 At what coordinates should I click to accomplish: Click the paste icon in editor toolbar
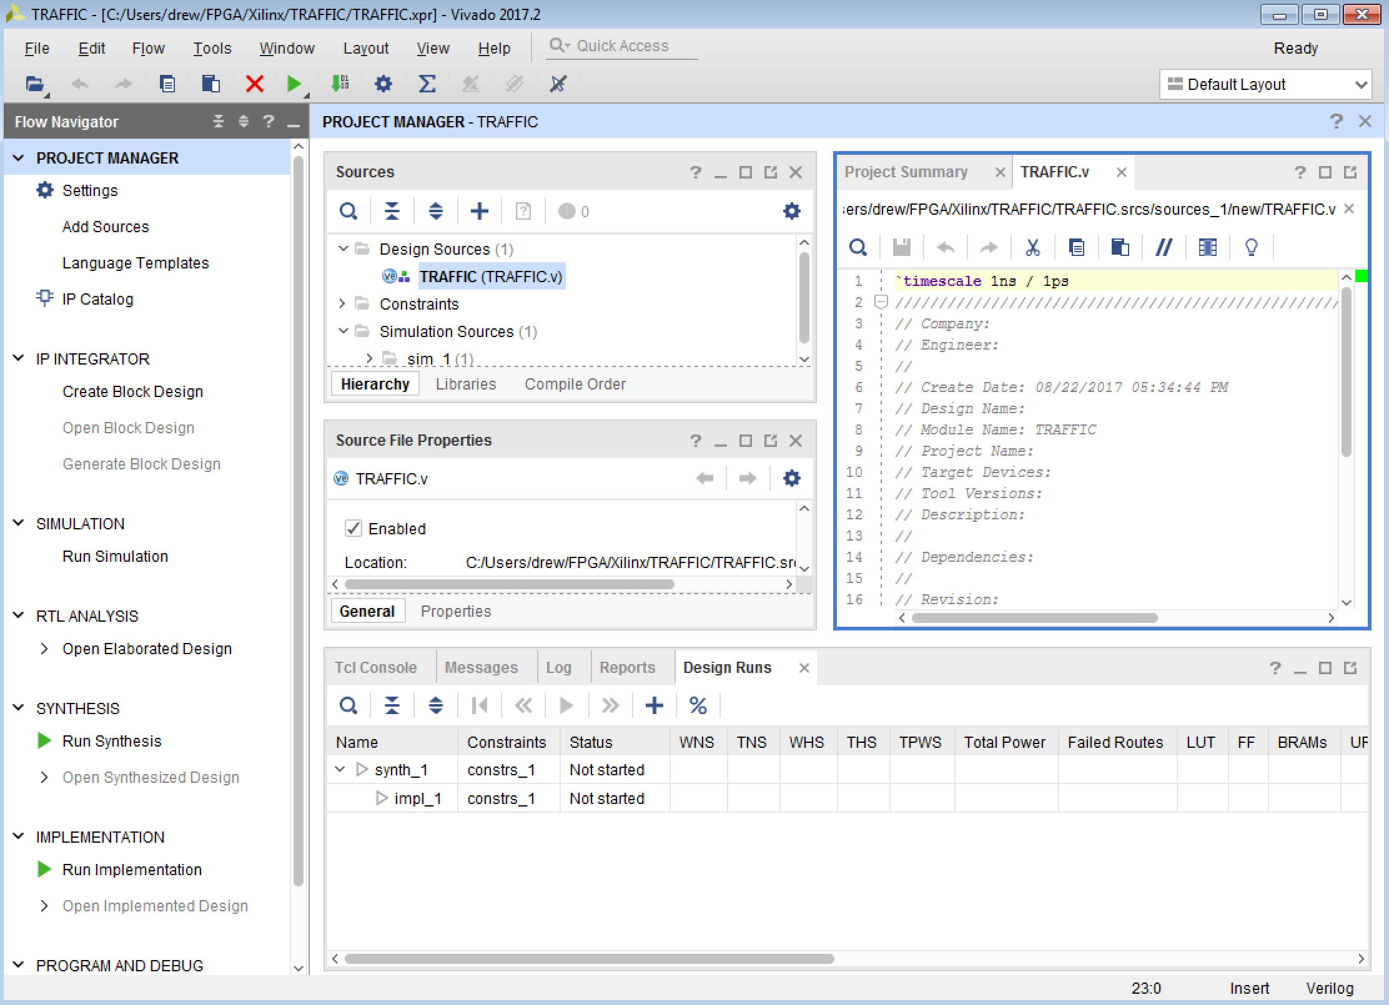coord(1120,247)
